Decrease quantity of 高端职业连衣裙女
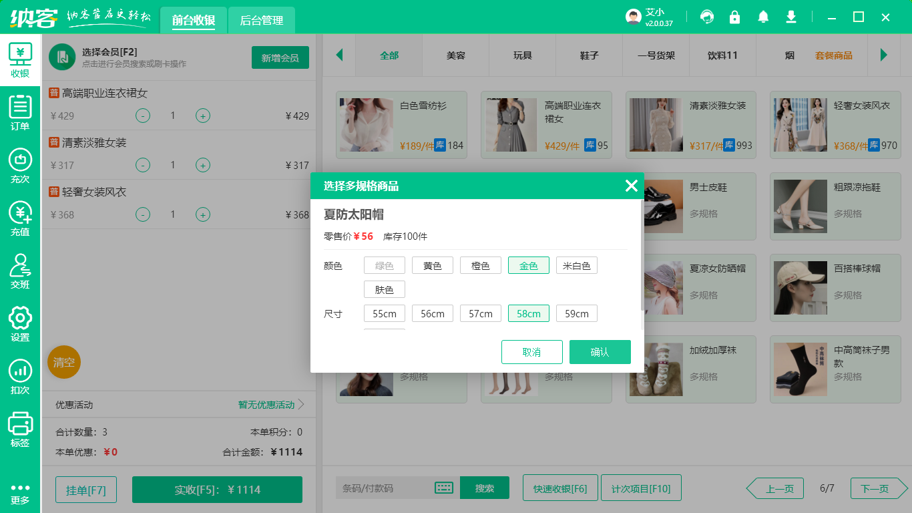Viewport: 912px width, 513px height. point(143,116)
